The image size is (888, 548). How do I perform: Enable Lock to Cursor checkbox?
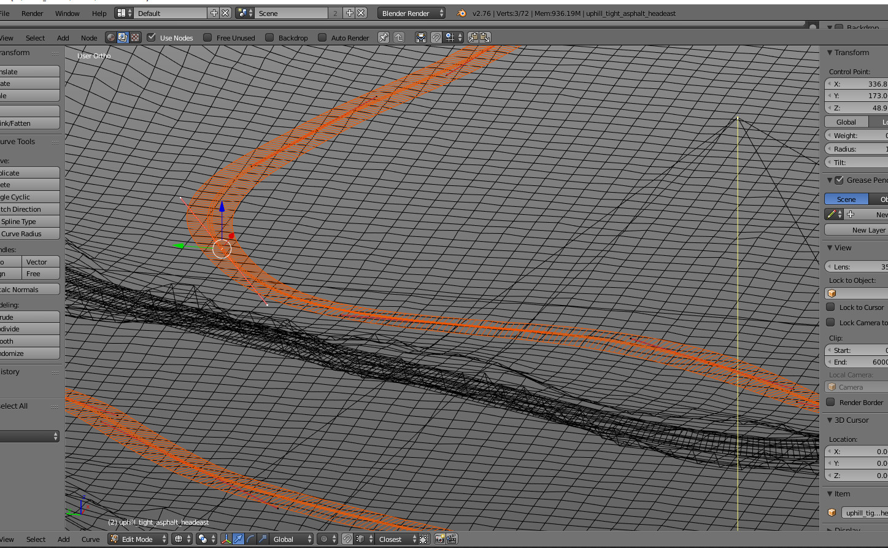pyautogui.click(x=831, y=307)
